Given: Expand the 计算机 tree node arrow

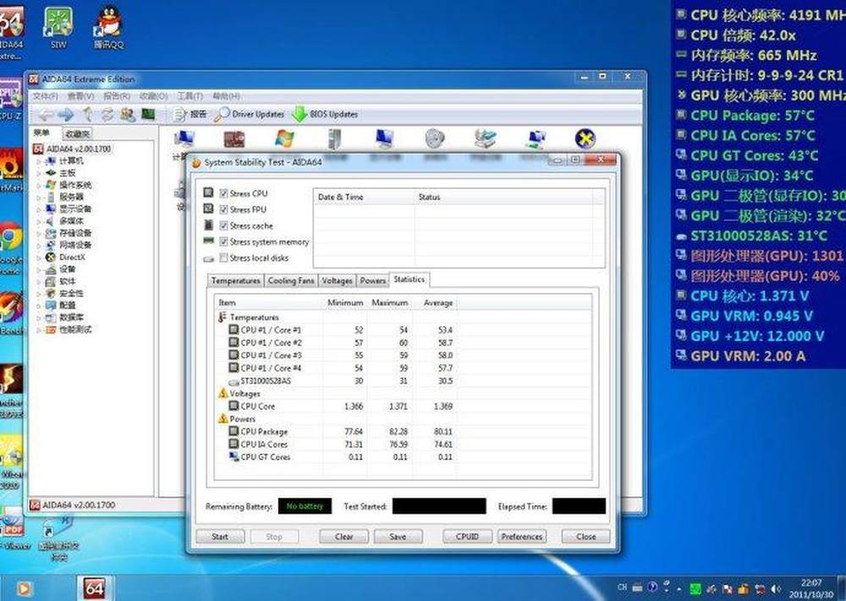Looking at the screenshot, I should 39,161.
